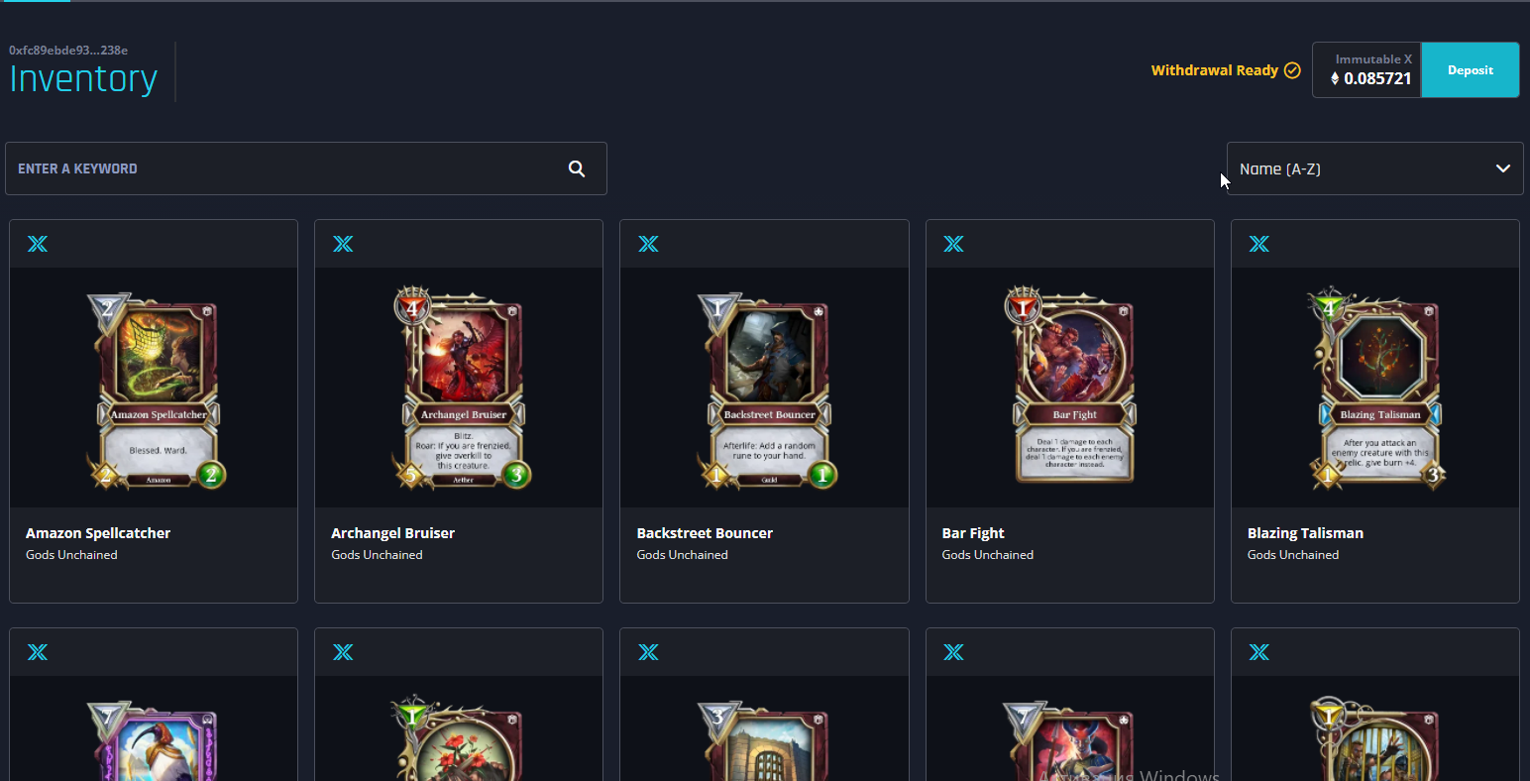Click Immutable X logo on Bar Fight card
This screenshot has width=1530, height=781.
coord(953,244)
